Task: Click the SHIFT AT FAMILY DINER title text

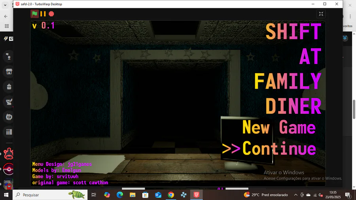Action: [x=288, y=68]
